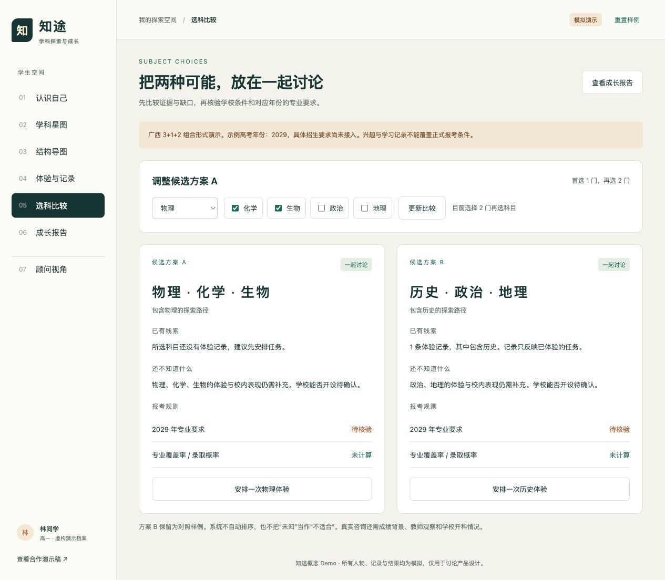This screenshot has height=580, width=665.
Task: Open 查看合作演示稿 external link
Action: [x=42, y=560]
